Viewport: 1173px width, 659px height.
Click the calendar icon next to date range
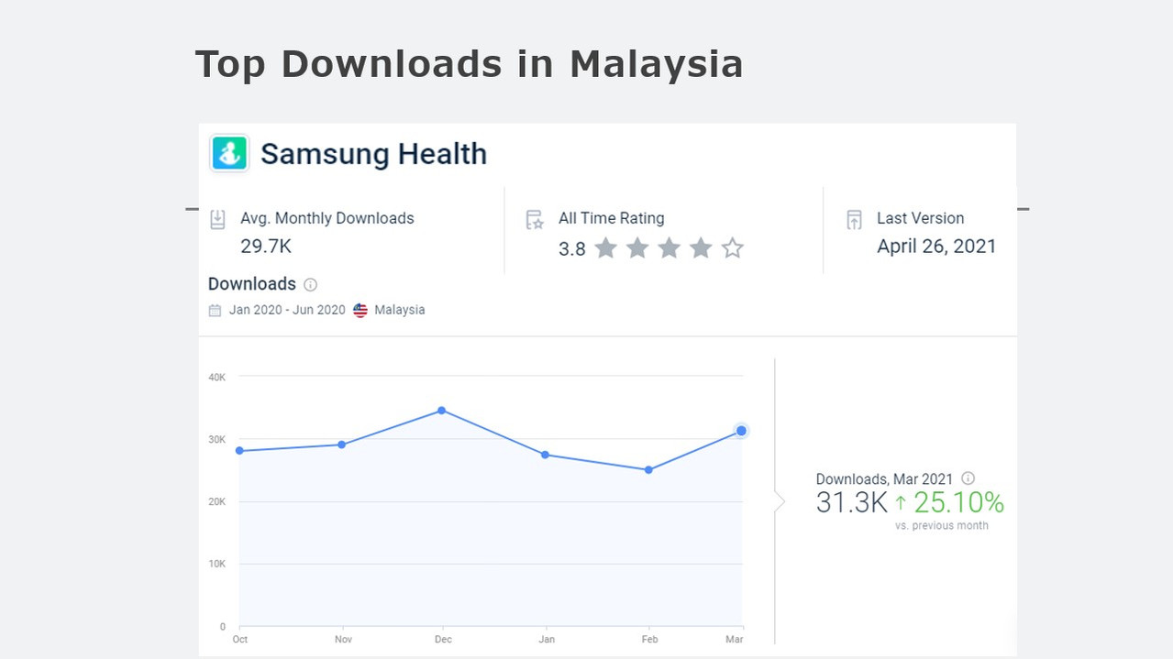pyautogui.click(x=215, y=311)
